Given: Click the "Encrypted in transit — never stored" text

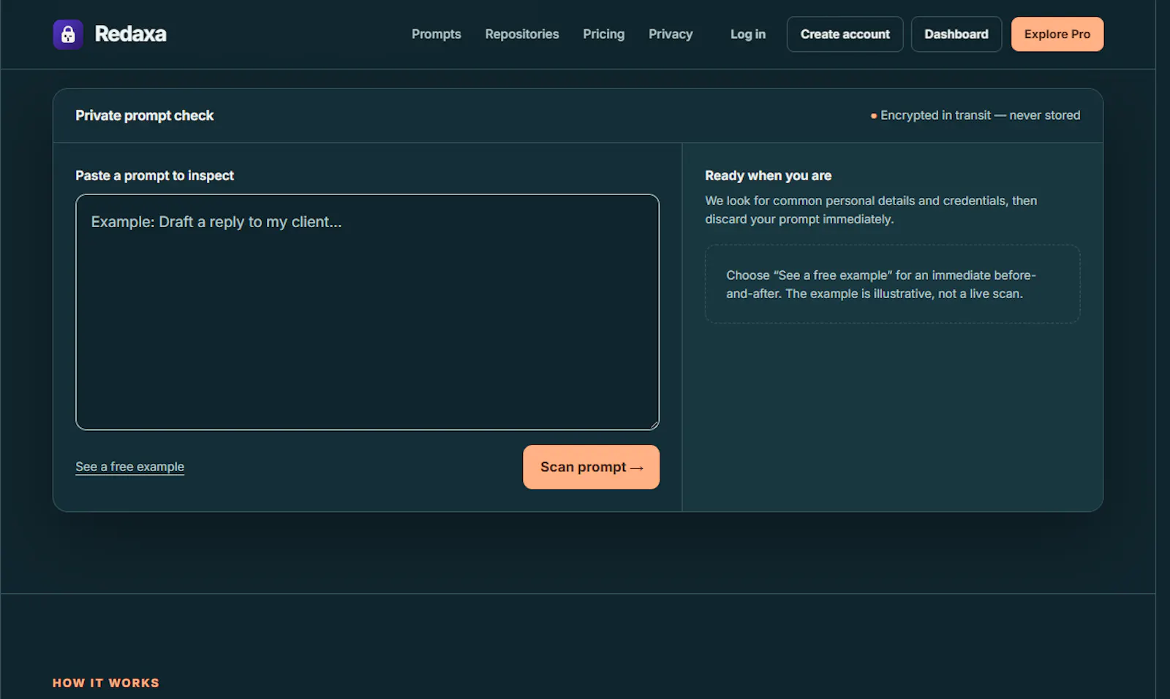Looking at the screenshot, I should pos(981,115).
